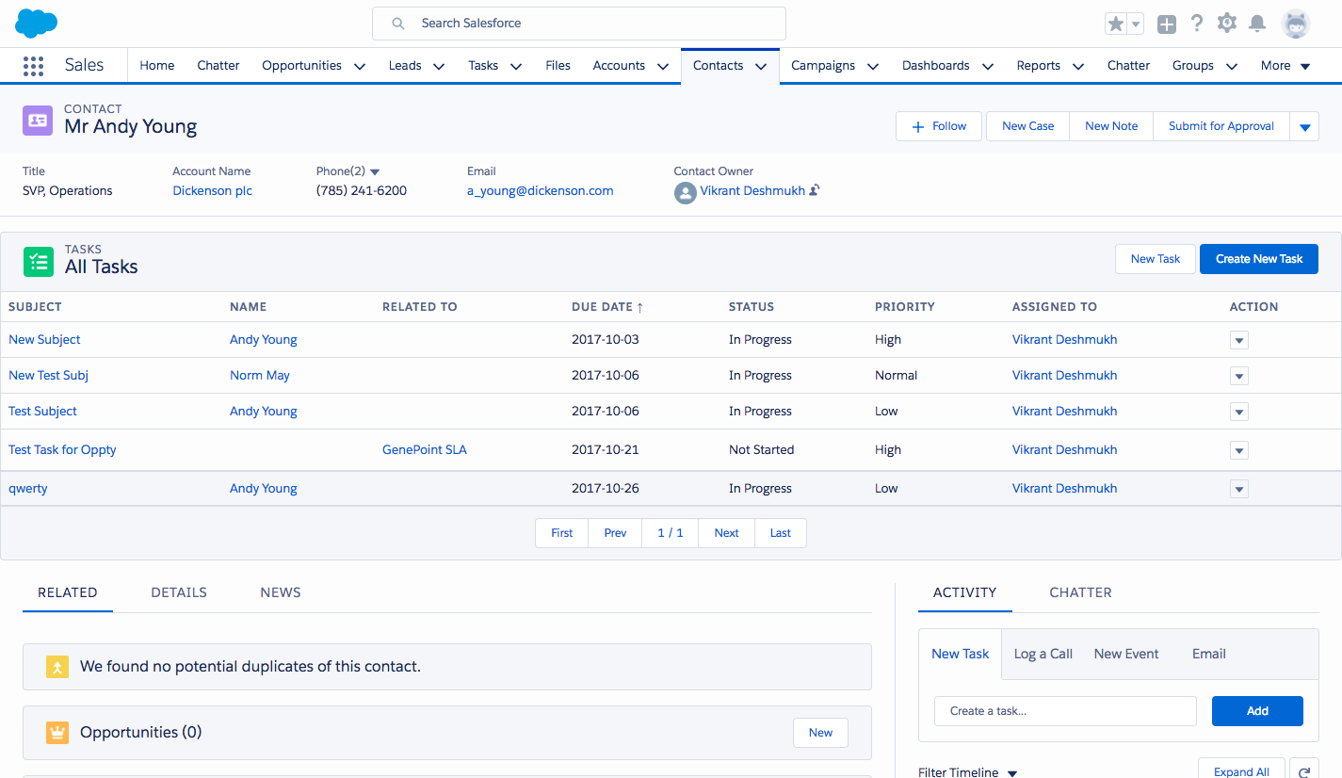This screenshot has height=778, width=1342.
Task: Click the Opportunities crown icon
Action: (57, 733)
